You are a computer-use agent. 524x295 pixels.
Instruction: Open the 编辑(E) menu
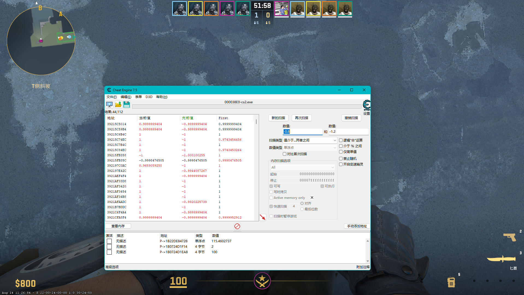click(126, 97)
